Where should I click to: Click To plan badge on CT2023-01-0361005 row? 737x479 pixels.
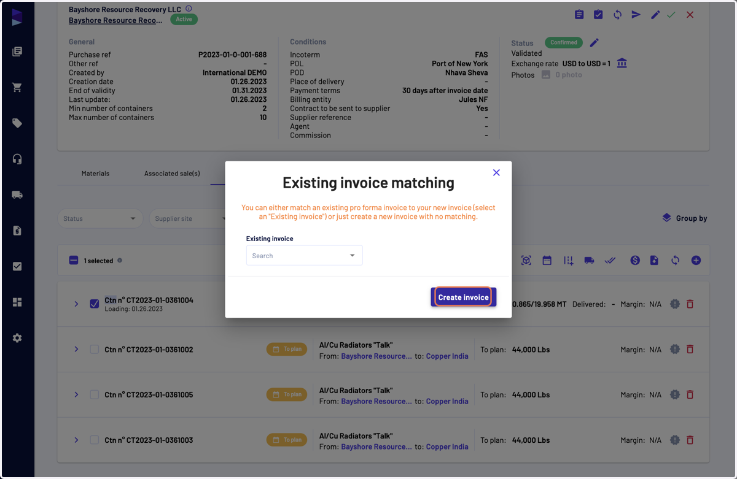click(x=287, y=394)
